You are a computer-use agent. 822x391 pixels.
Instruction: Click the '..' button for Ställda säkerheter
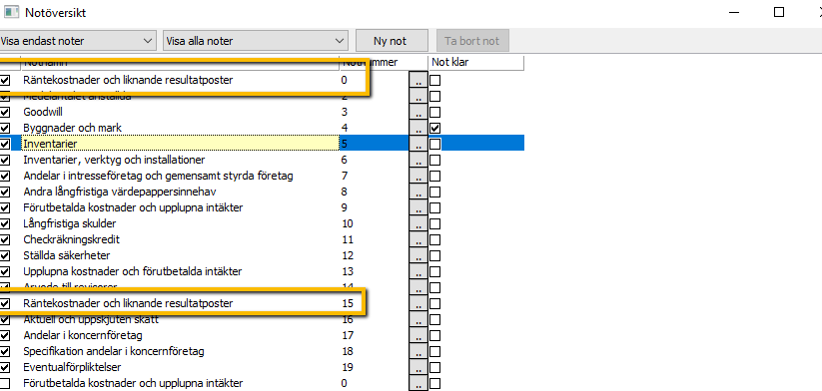click(417, 256)
